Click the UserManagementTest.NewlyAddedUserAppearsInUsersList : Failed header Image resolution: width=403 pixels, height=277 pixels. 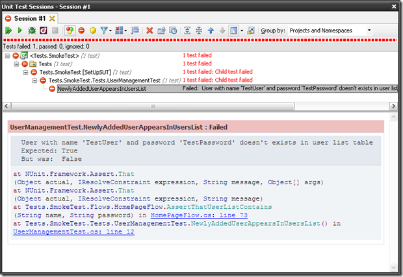click(196, 127)
